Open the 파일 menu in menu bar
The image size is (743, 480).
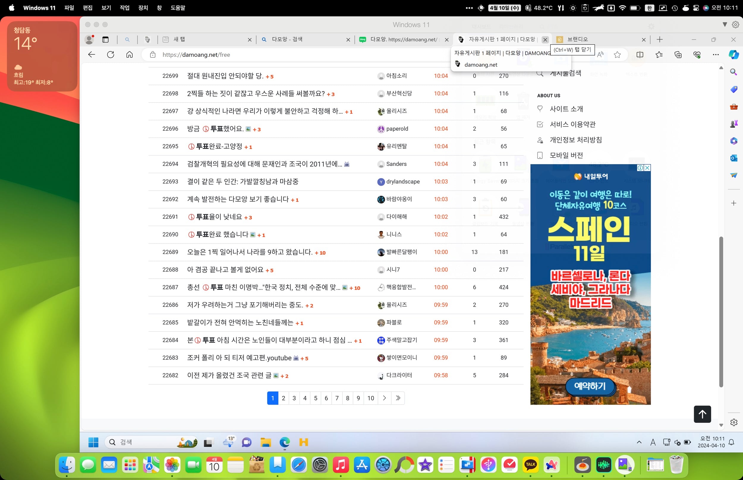pos(69,8)
